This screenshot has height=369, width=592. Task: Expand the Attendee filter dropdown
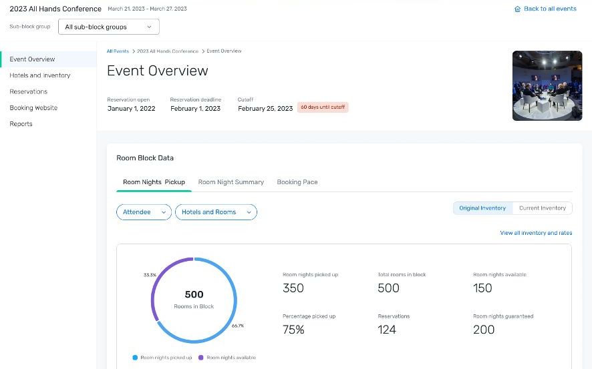click(144, 212)
